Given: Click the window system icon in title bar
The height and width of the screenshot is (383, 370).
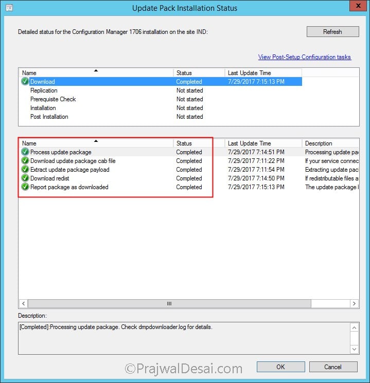Looking at the screenshot, I should tap(9, 8).
